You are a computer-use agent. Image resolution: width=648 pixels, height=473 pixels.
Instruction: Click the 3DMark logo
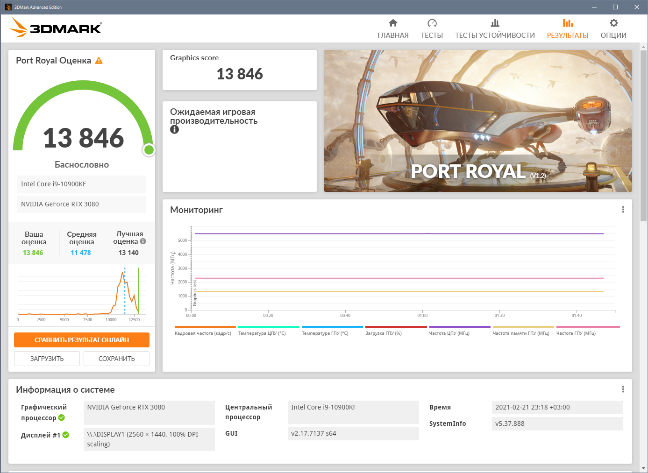(x=56, y=28)
